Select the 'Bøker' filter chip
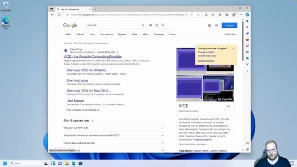The width and height of the screenshot is (297, 167). (135, 34)
